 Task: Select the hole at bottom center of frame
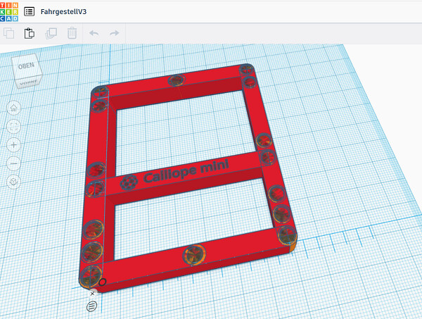(x=194, y=254)
